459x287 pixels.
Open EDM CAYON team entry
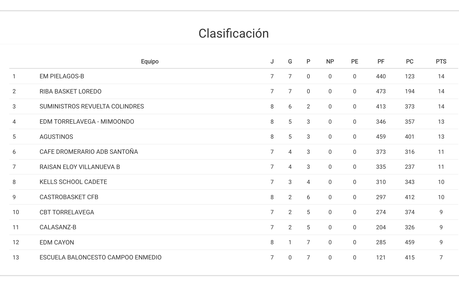pyautogui.click(x=57, y=242)
